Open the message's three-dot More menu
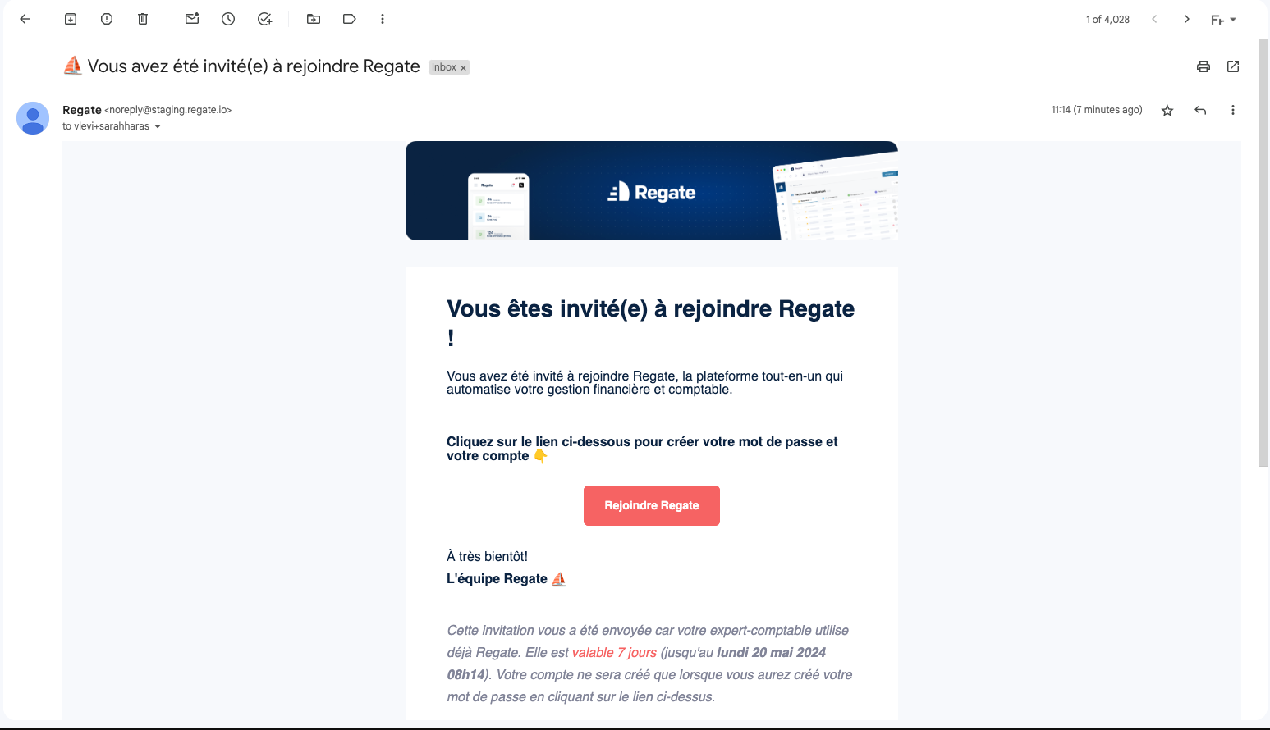The width and height of the screenshot is (1270, 730). point(1233,110)
